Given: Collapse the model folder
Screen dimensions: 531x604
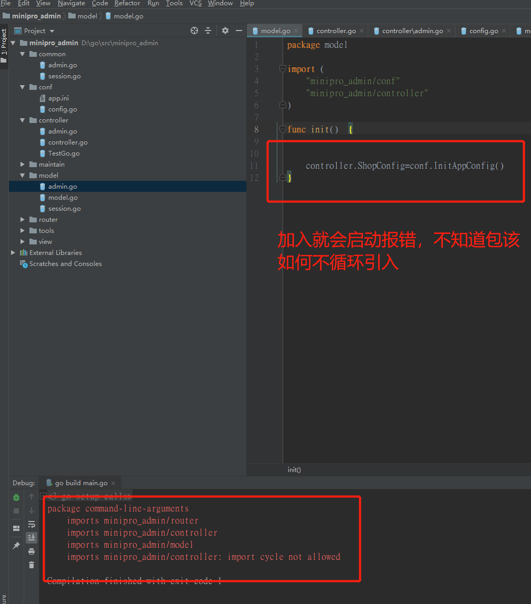Looking at the screenshot, I should click(x=22, y=175).
